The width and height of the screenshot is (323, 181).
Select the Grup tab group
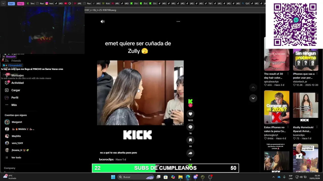pos(20,4)
